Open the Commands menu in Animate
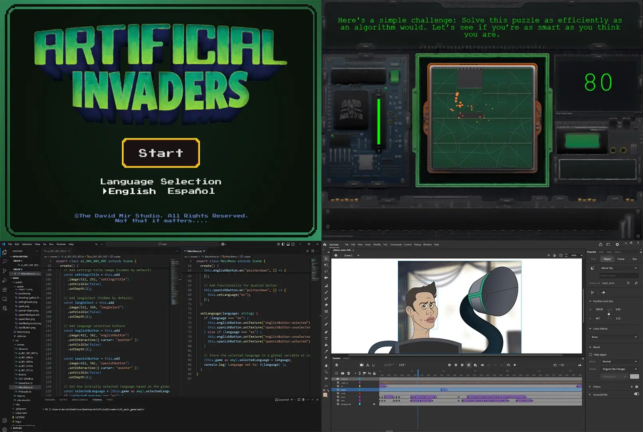643x432 pixels. pyautogui.click(x=396, y=244)
